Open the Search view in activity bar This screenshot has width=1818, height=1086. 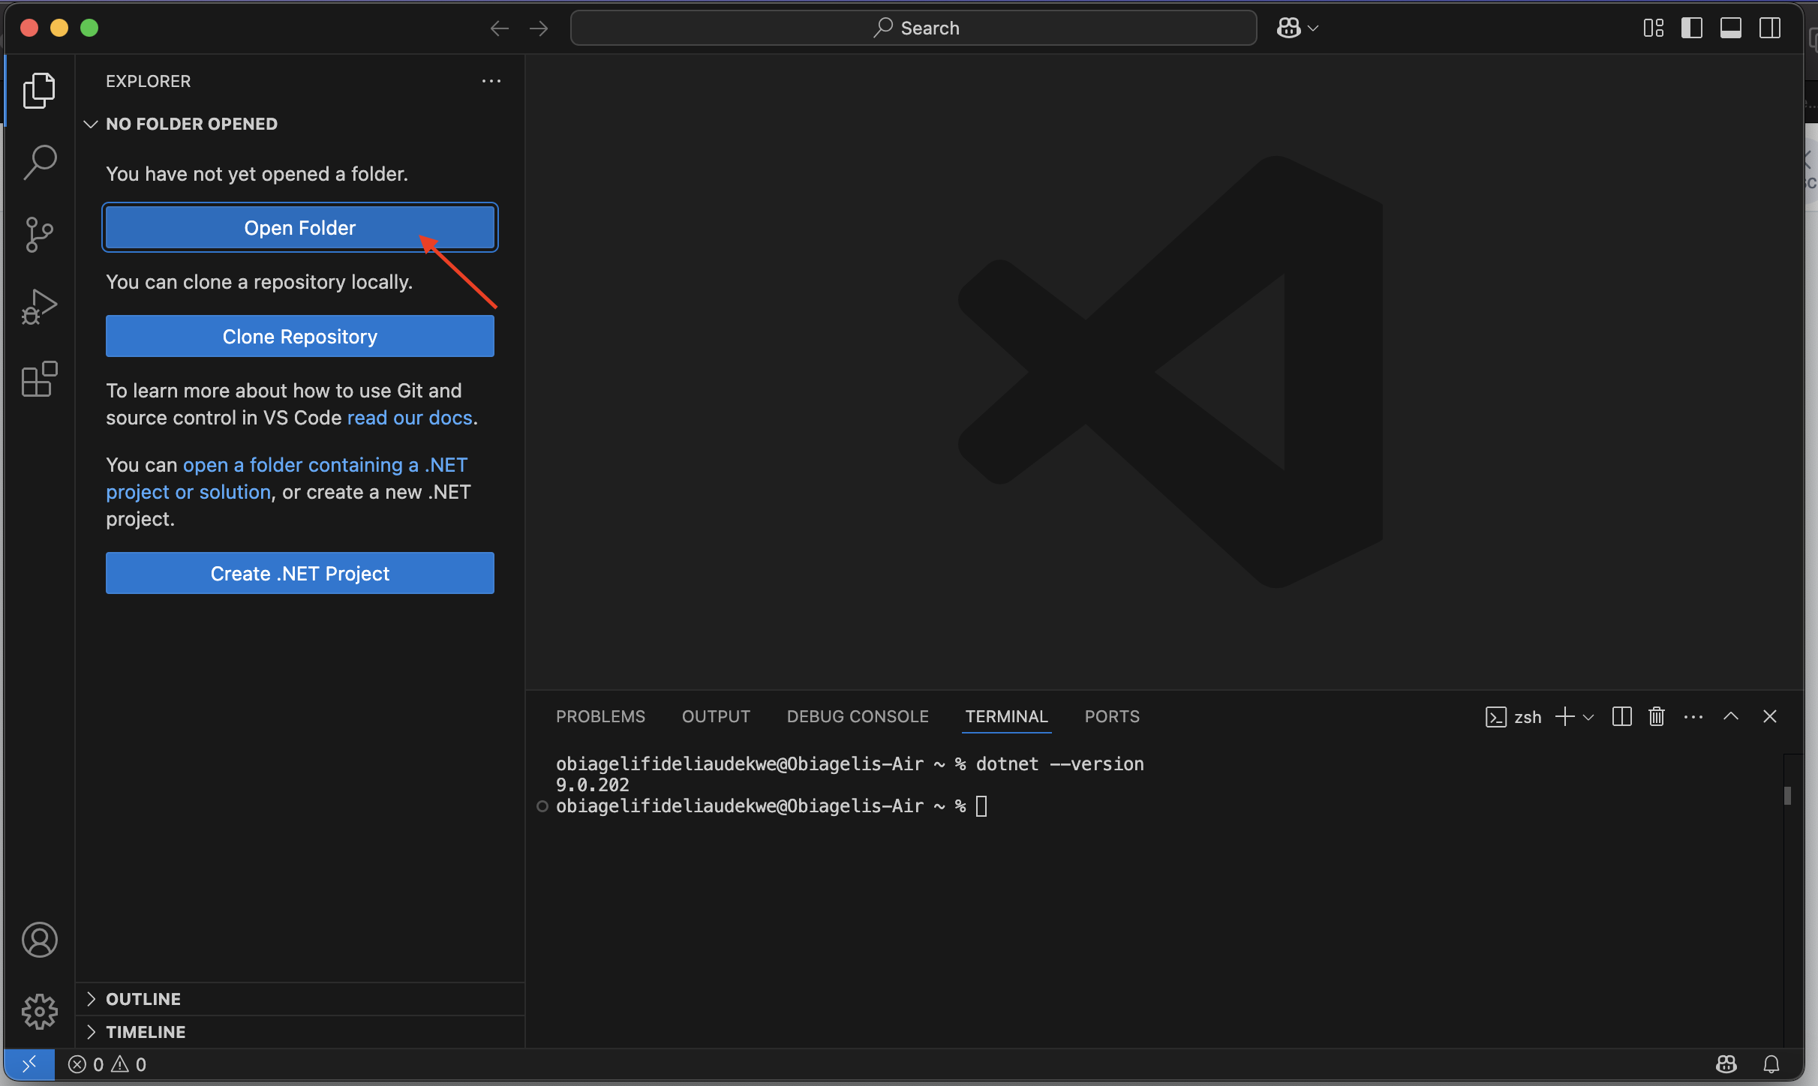tap(39, 162)
